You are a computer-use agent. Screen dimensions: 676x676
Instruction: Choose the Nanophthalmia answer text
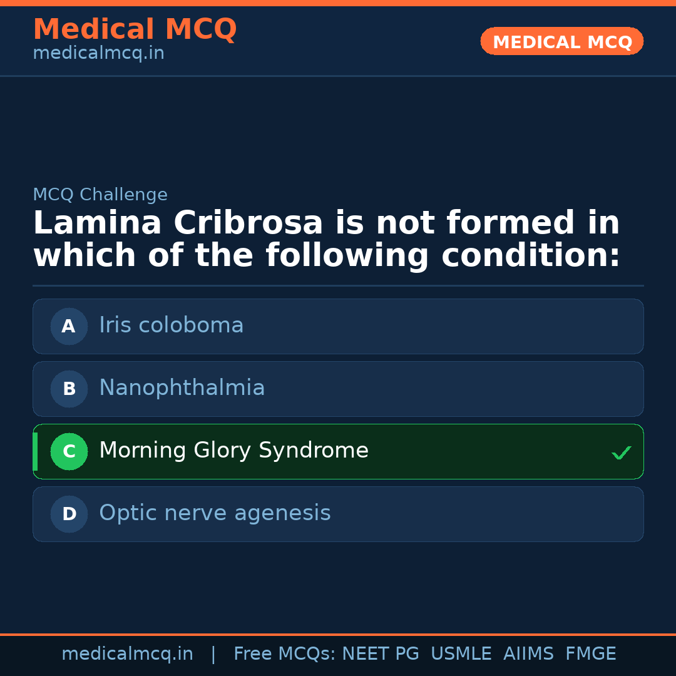pos(182,388)
